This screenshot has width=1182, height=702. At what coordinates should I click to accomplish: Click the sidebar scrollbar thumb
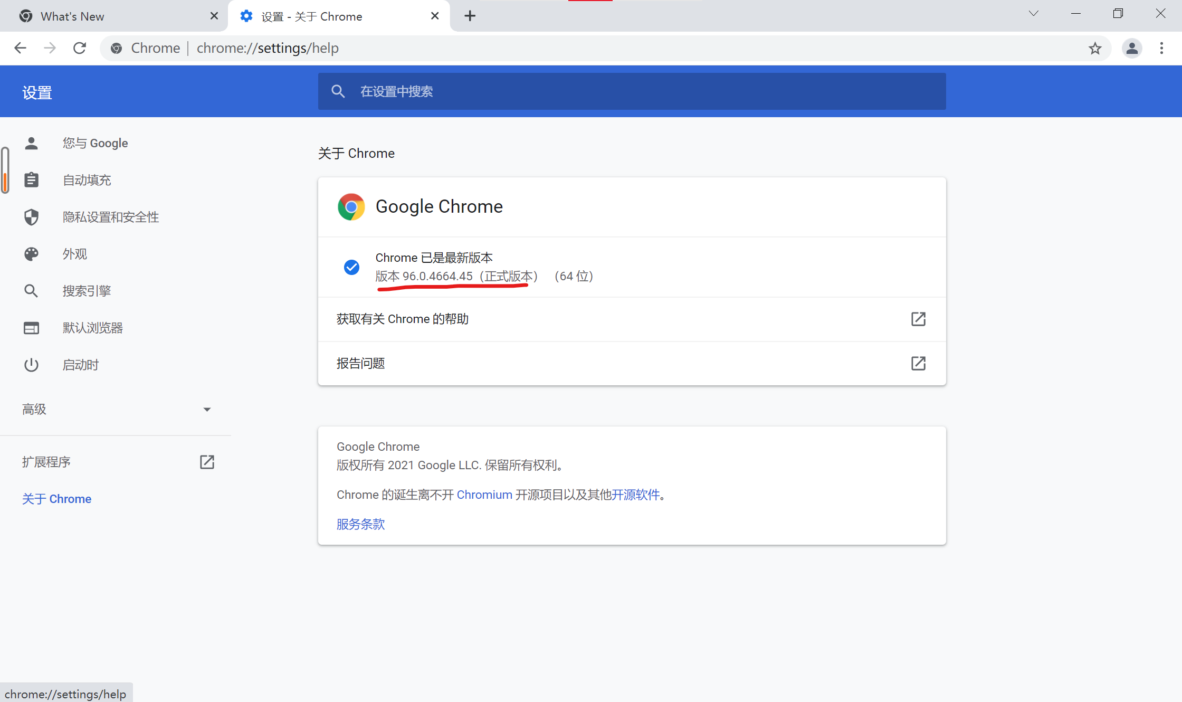click(x=5, y=170)
